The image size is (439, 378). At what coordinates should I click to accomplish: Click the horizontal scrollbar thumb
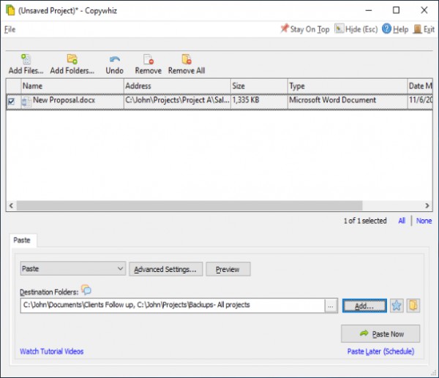tap(190, 205)
